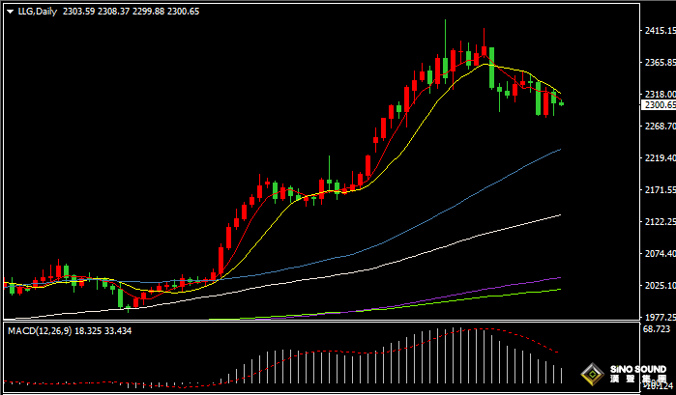
Task: Click the 2415.15 price axis label
Action: pos(658,31)
